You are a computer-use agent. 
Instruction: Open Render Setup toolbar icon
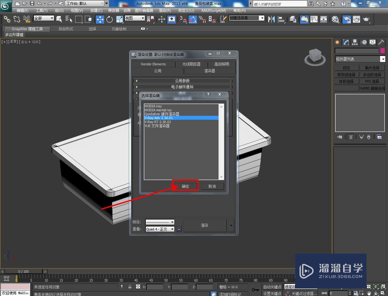point(346,19)
